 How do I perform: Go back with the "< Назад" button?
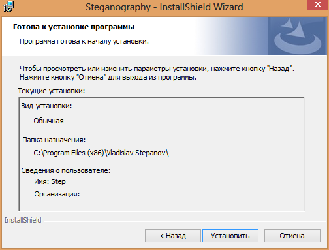coord(173,236)
